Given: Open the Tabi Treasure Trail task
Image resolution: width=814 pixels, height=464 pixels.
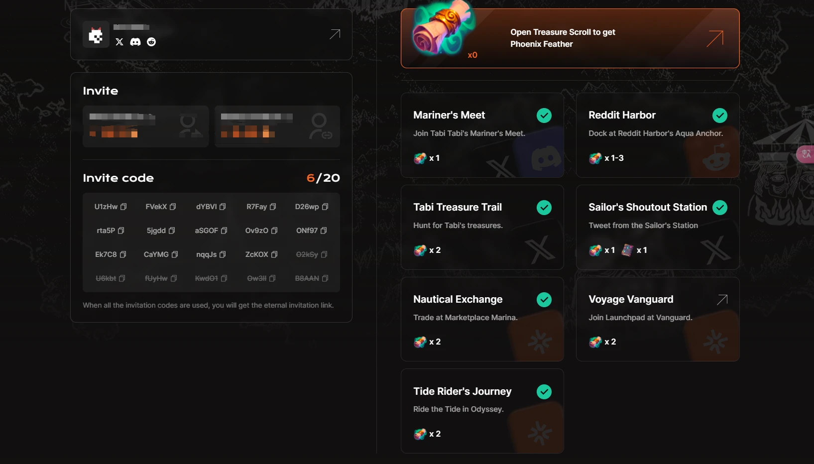Looking at the screenshot, I should [x=482, y=227].
